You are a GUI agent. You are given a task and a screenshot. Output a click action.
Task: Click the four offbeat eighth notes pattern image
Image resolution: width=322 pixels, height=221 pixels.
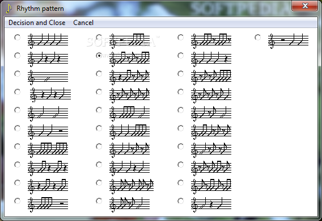point(129,95)
